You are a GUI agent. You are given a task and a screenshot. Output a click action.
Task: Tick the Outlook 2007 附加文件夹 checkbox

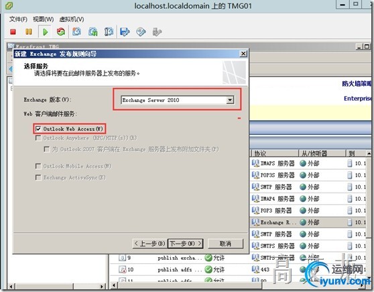47,149
